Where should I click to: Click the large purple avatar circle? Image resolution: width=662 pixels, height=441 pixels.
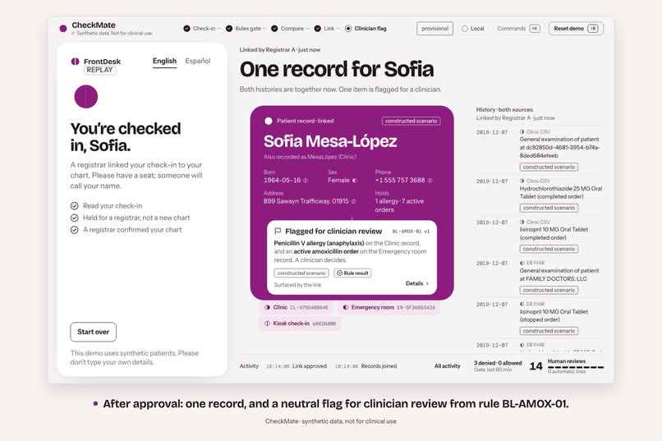pyautogui.click(x=86, y=97)
